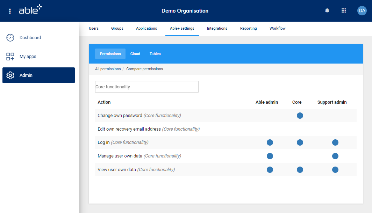Click the DA user avatar
Image resolution: width=372 pixels, height=213 pixels.
362,11
